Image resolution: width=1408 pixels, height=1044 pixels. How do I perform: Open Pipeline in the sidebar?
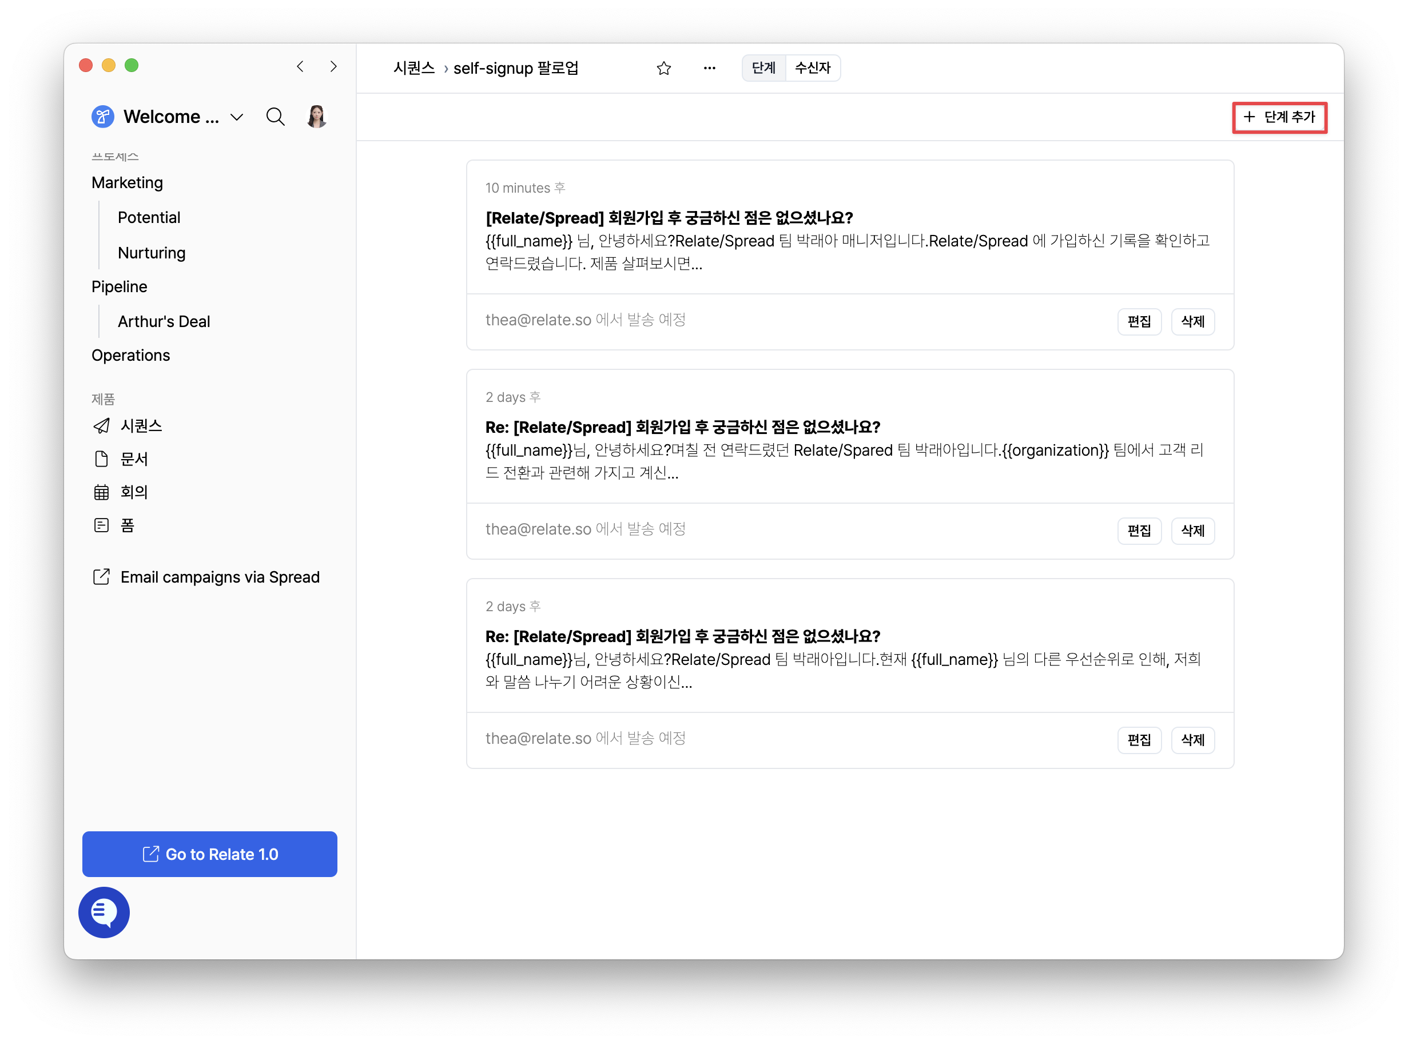pos(120,287)
